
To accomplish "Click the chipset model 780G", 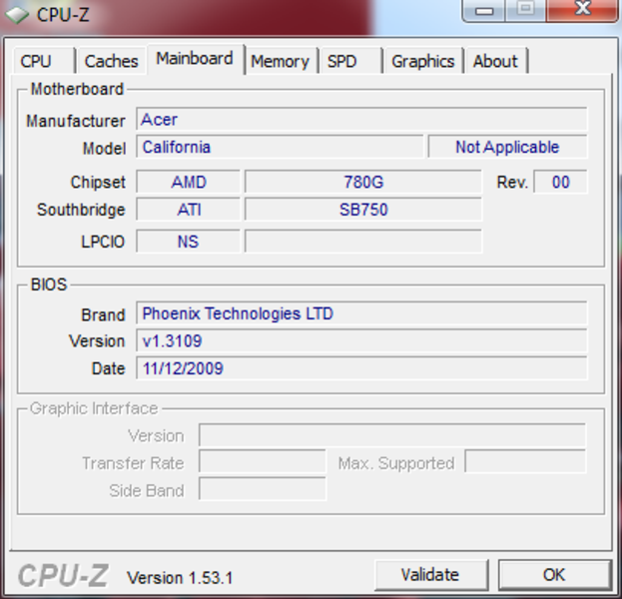I will point(363,182).
